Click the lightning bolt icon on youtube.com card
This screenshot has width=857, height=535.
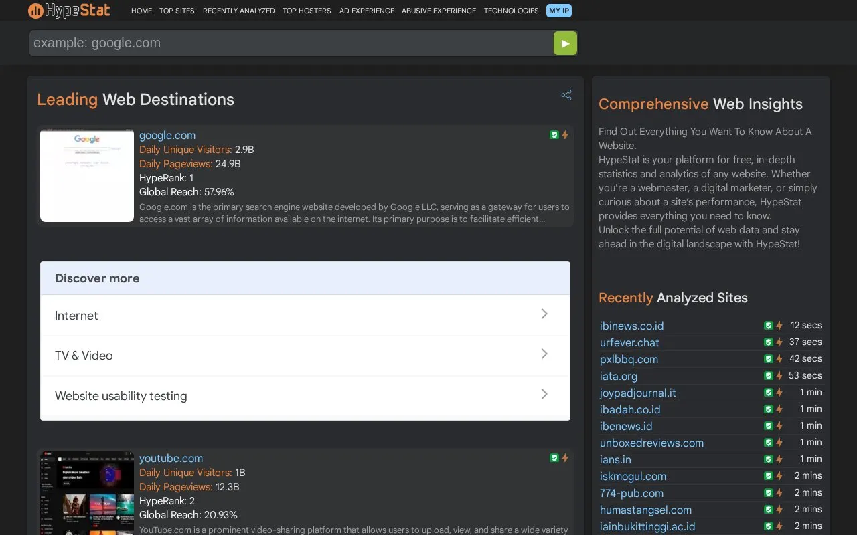[565, 458]
